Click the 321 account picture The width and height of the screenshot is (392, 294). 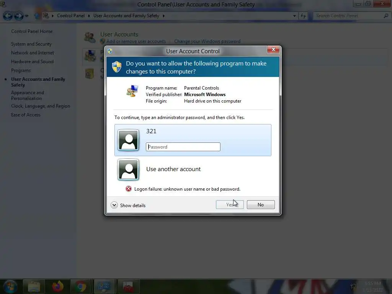128,140
